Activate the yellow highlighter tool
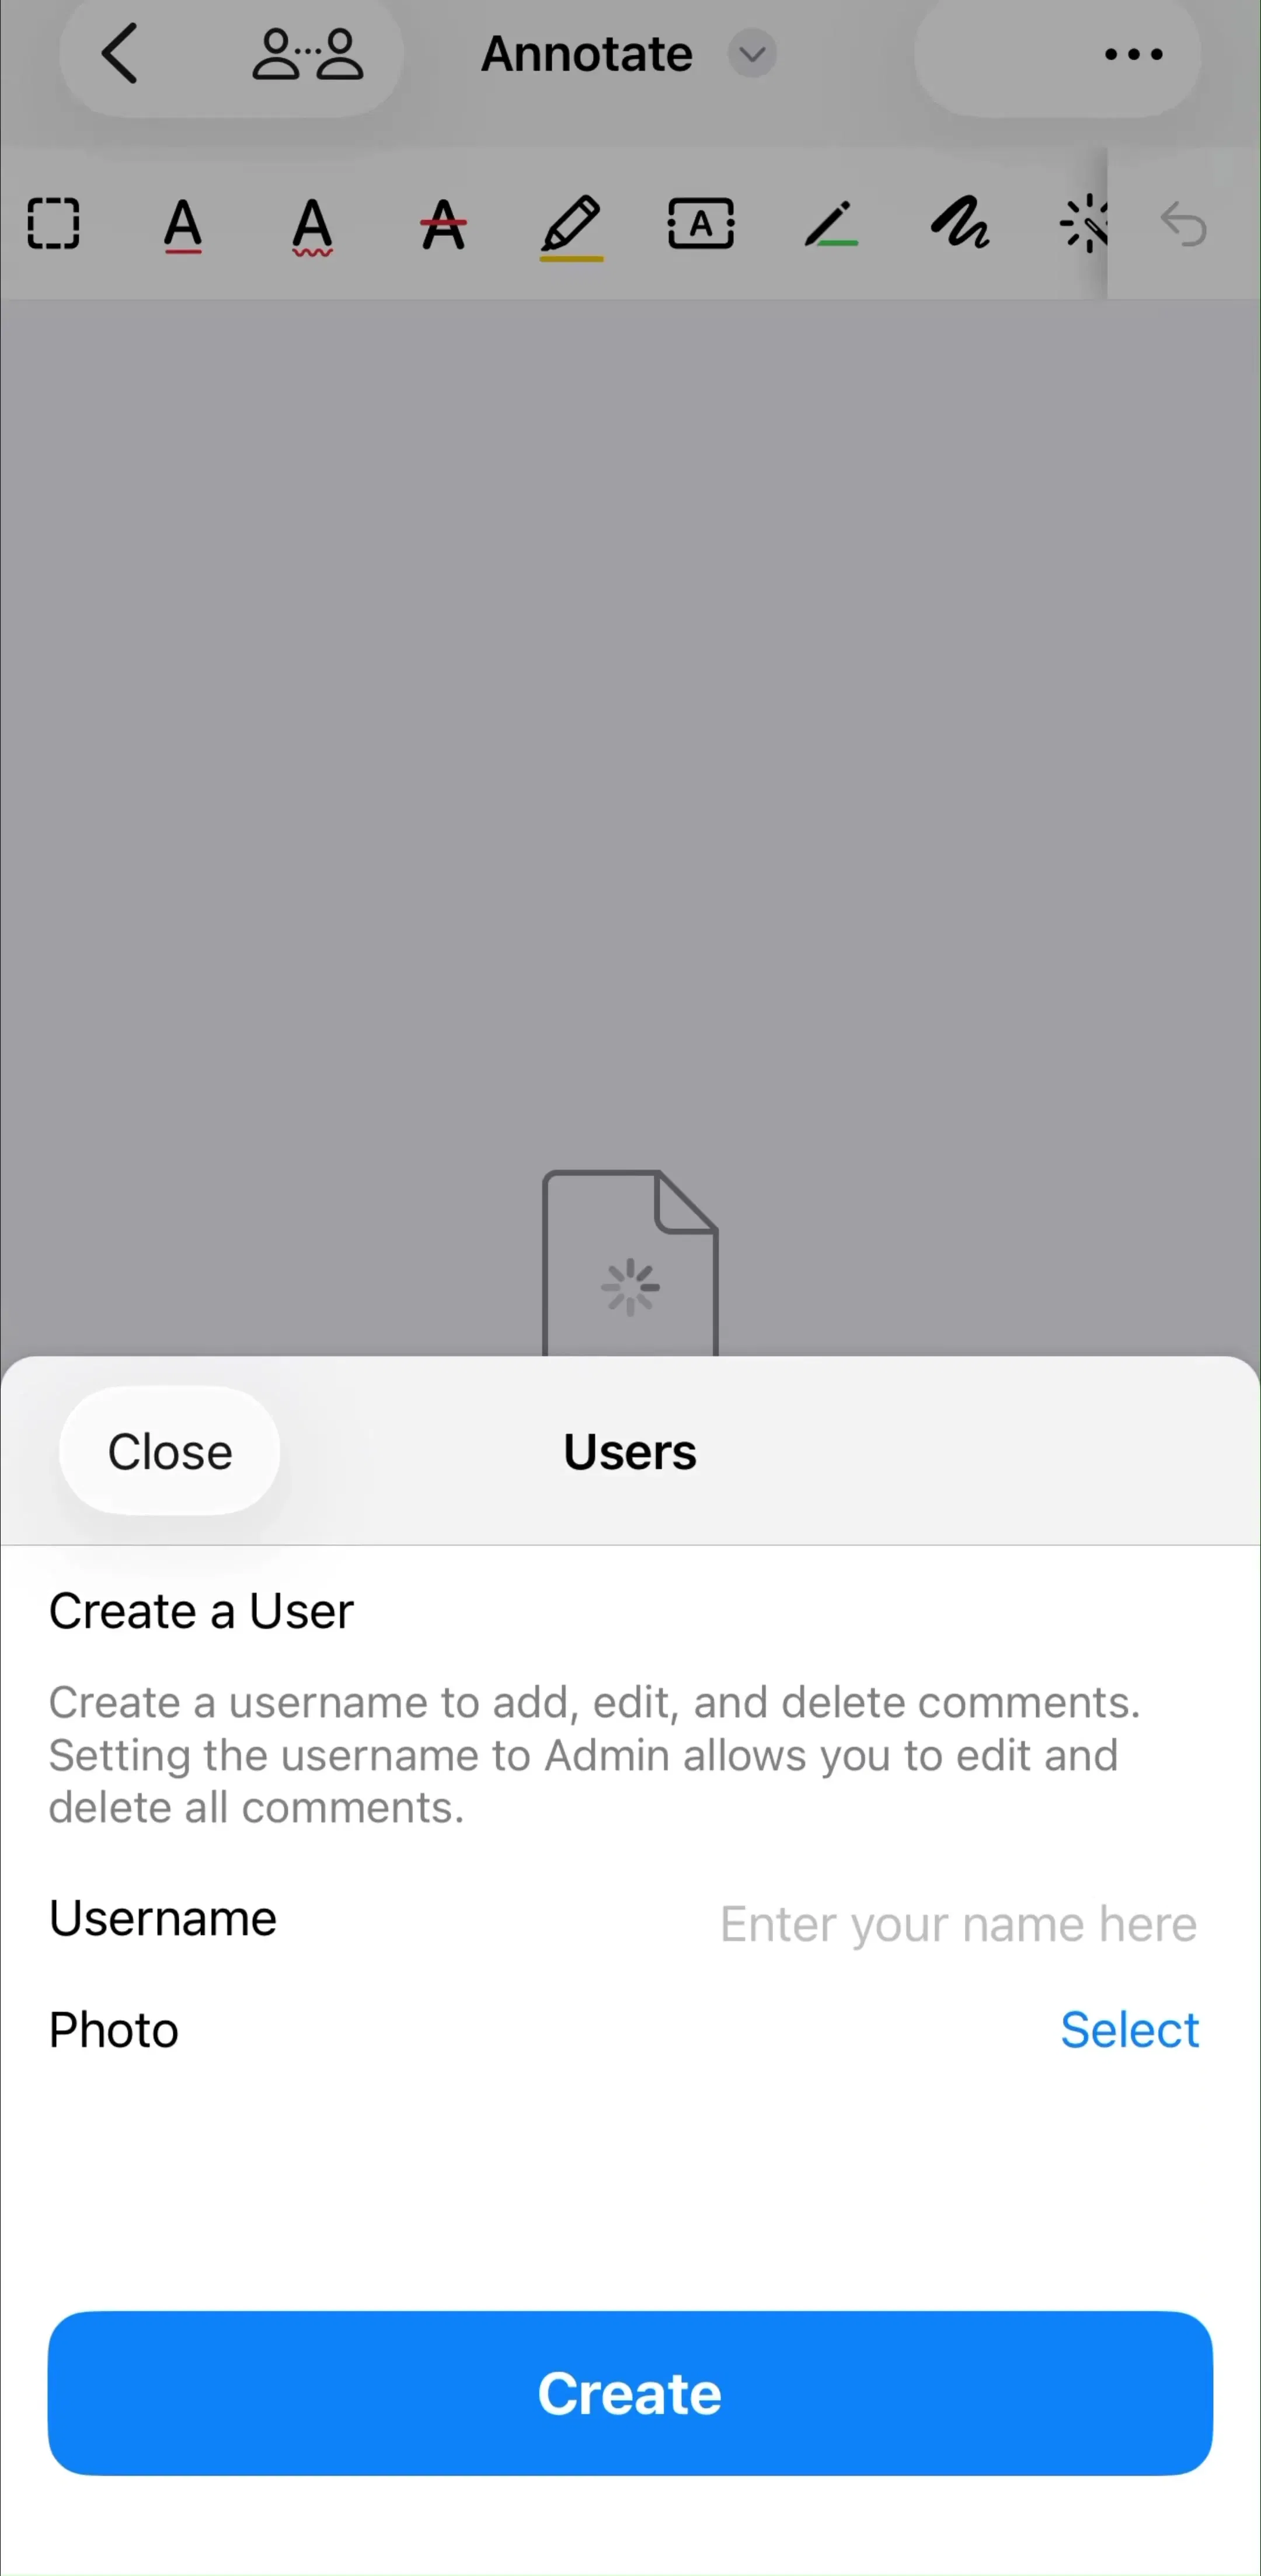The image size is (1261, 2576). point(571,228)
